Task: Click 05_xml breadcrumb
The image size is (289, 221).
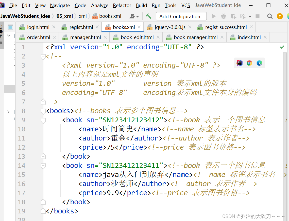Action: coord(65,16)
